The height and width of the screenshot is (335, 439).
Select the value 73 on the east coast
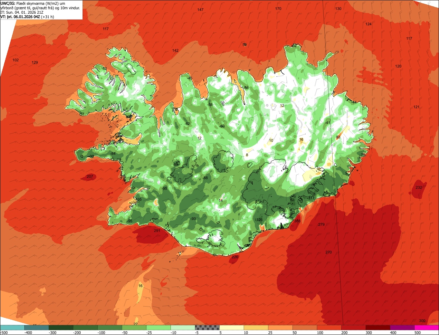coord(363,155)
